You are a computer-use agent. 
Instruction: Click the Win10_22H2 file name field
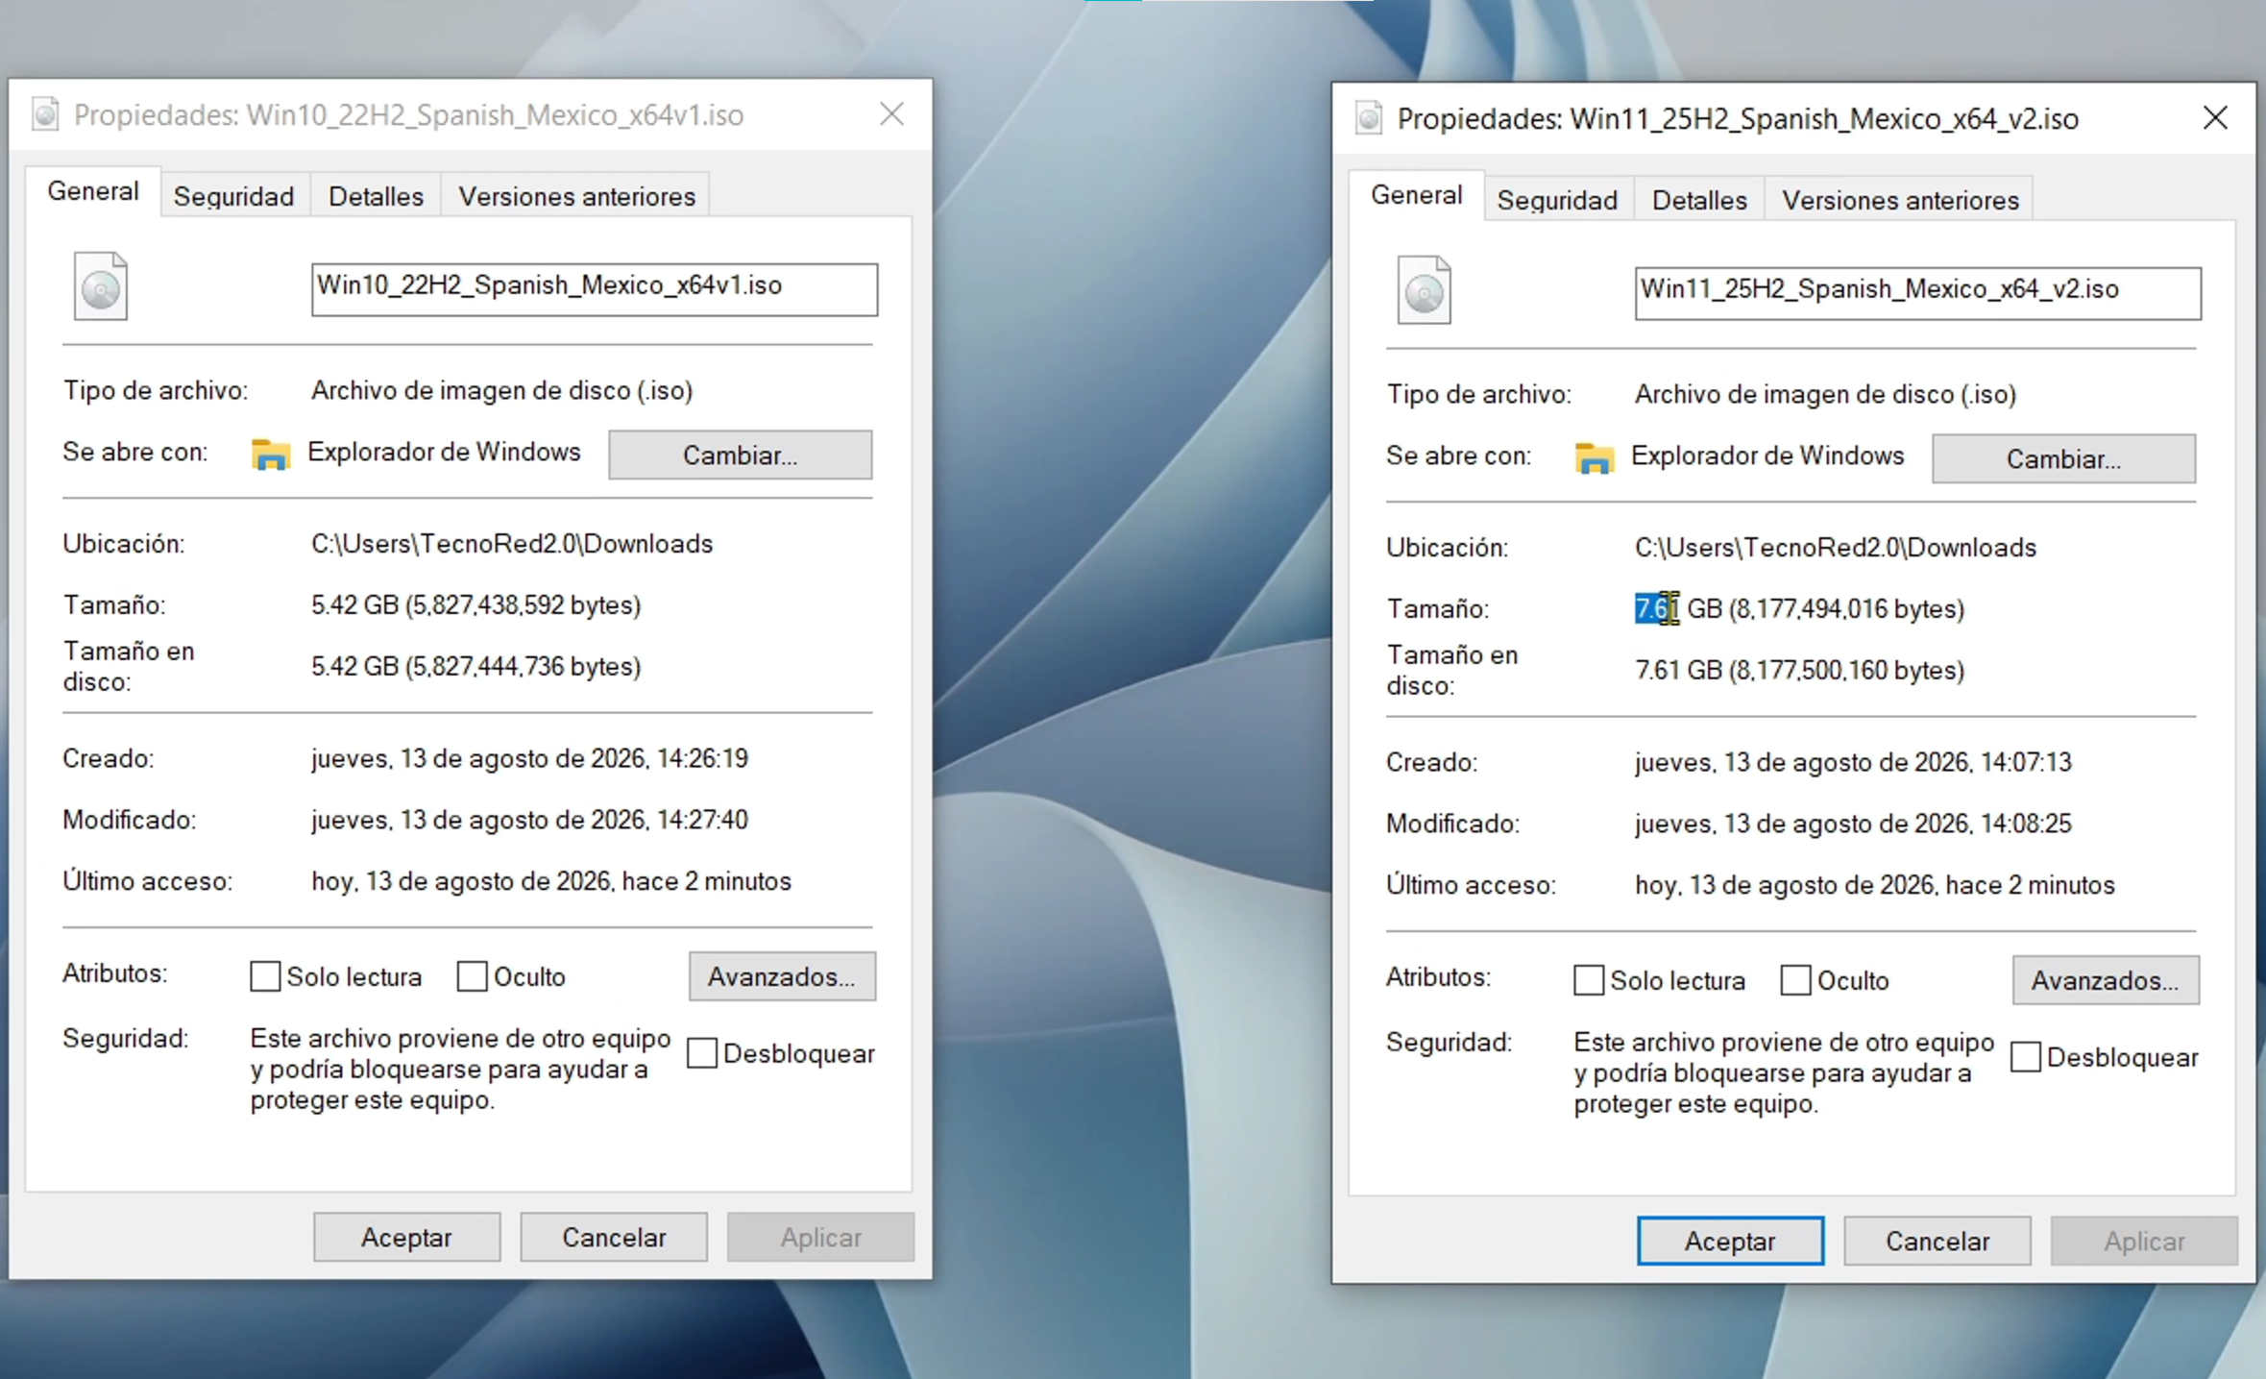point(594,288)
